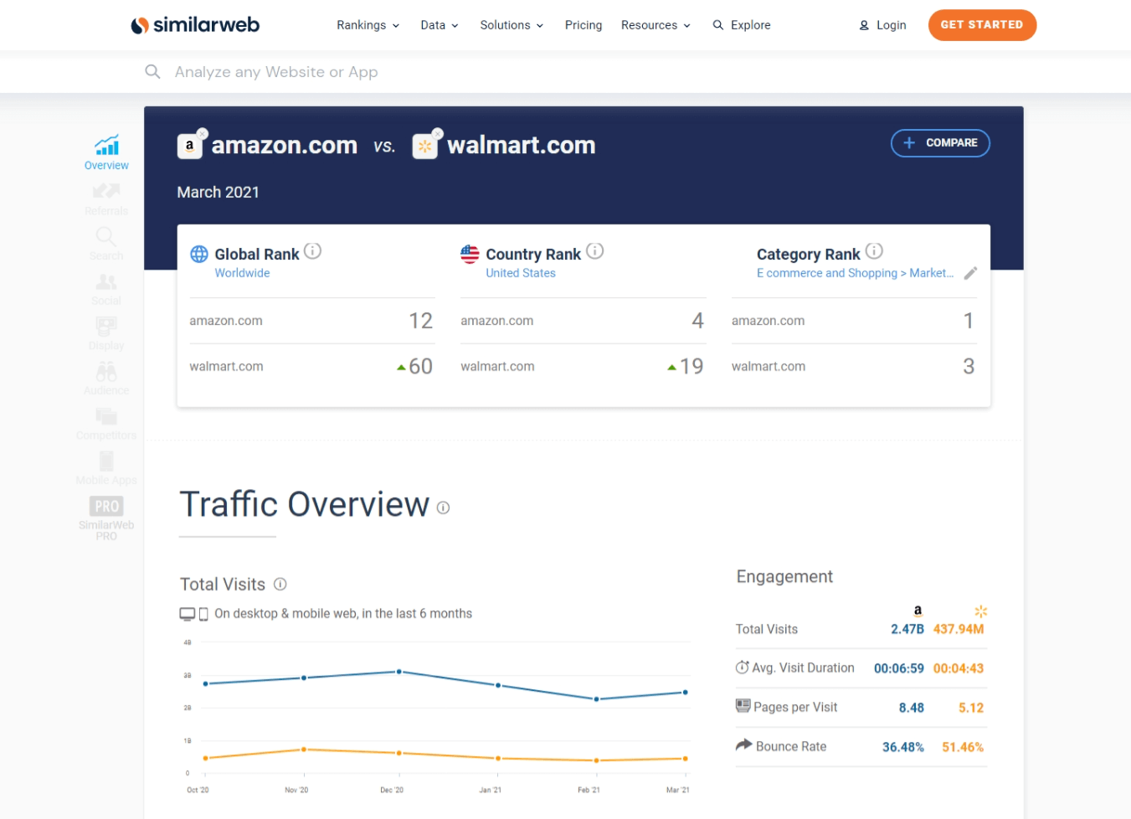1131x819 pixels.
Task: Click walmart.com in Country Rank table
Action: pos(497,367)
